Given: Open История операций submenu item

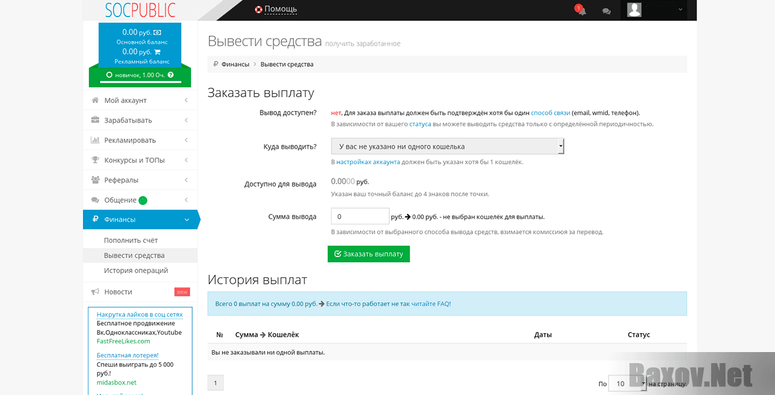Looking at the screenshot, I should coord(136,270).
